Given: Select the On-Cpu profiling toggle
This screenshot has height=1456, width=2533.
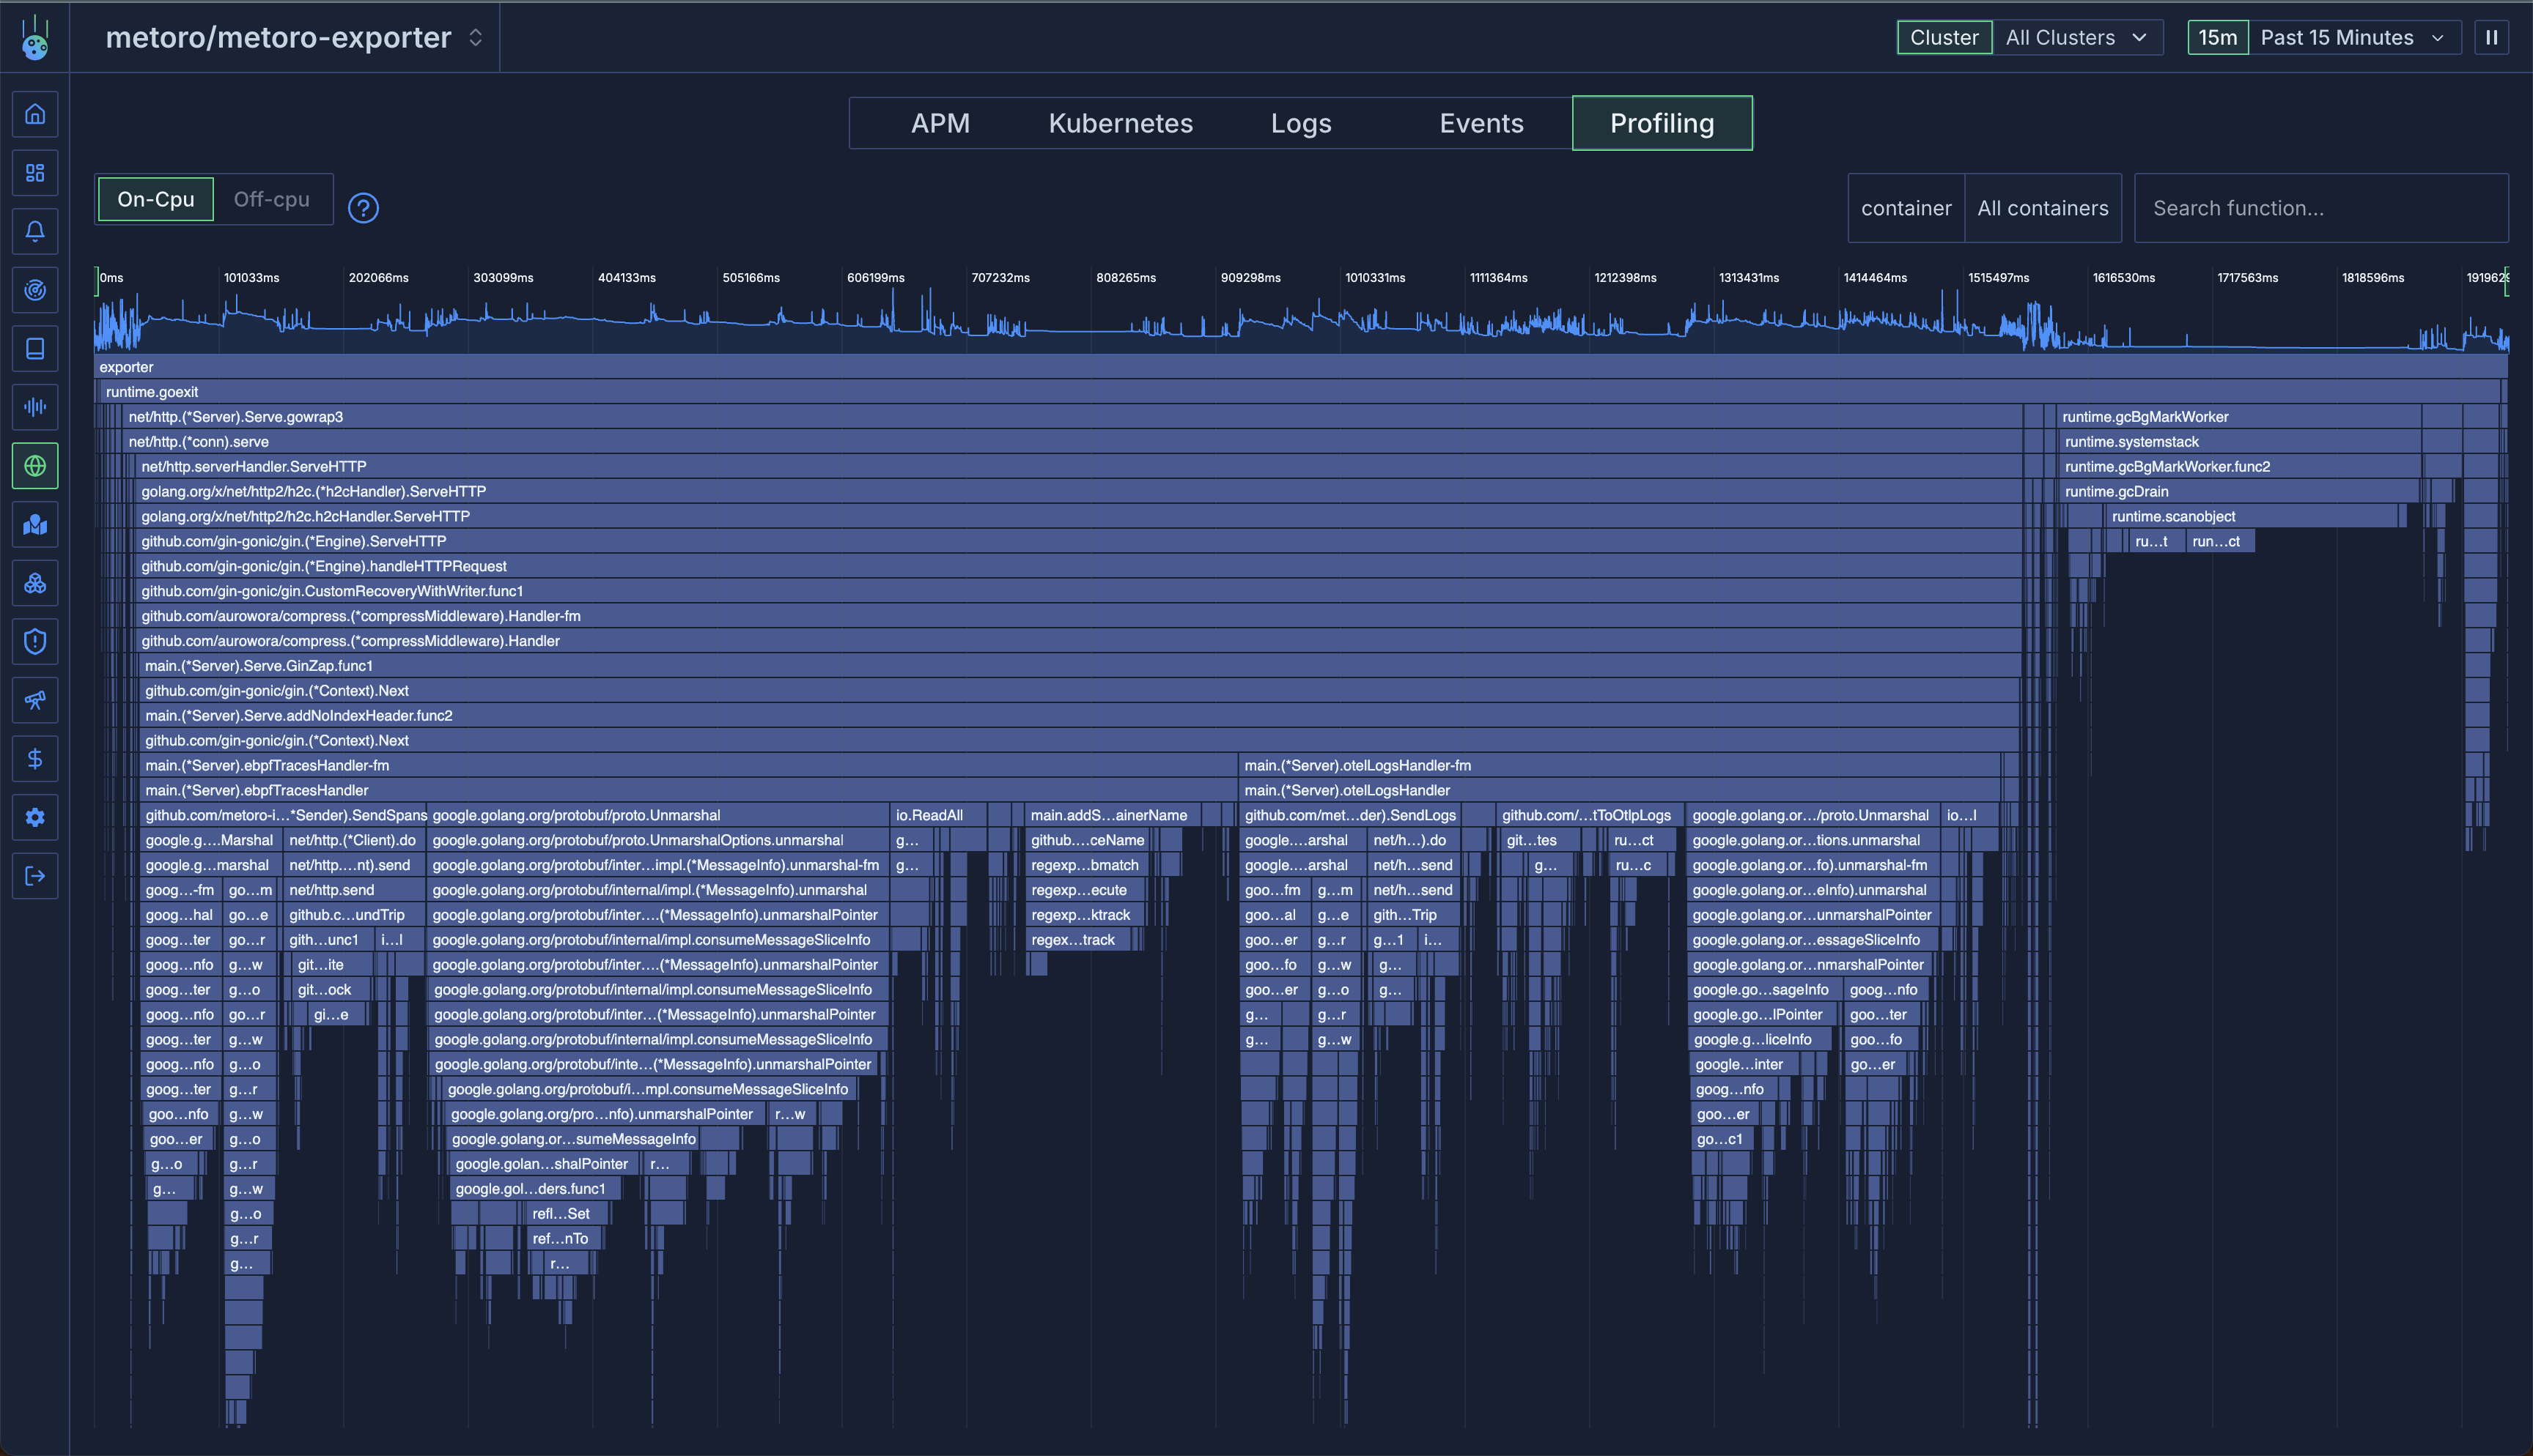Looking at the screenshot, I should [156, 200].
